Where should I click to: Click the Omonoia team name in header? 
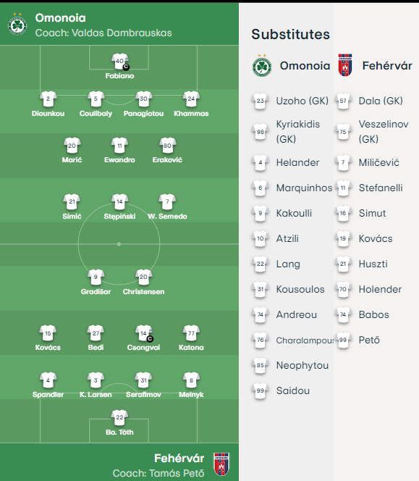click(60, 18)
